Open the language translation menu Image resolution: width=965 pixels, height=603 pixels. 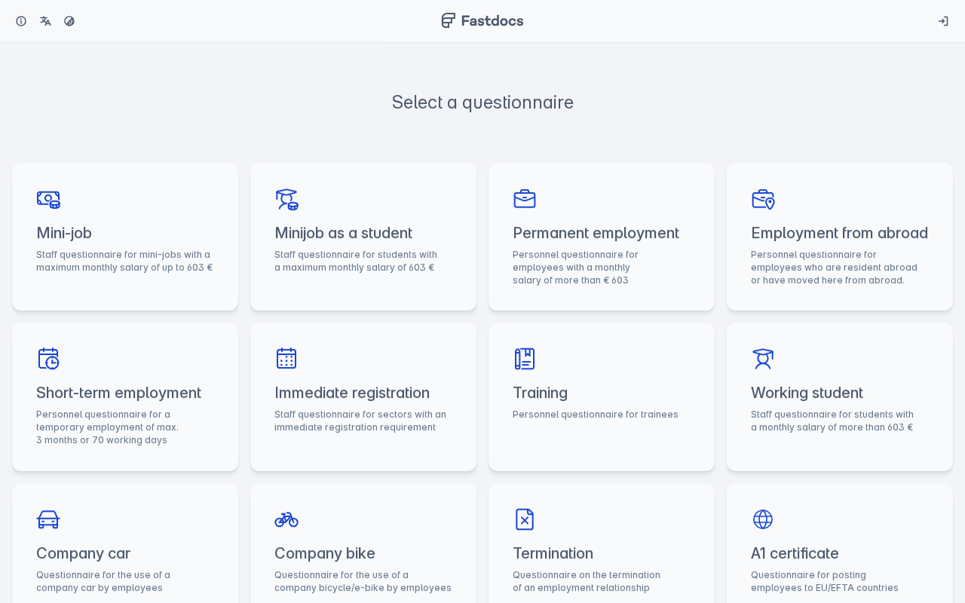[x=45, y=21]
